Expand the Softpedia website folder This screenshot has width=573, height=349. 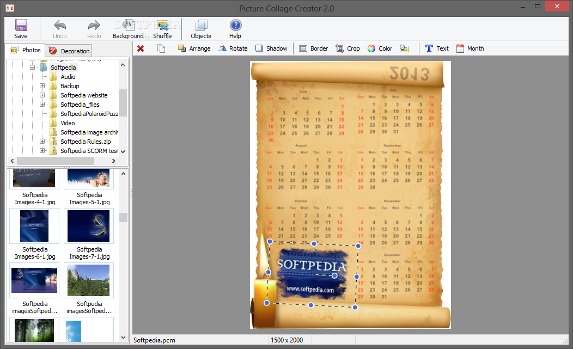42,95
